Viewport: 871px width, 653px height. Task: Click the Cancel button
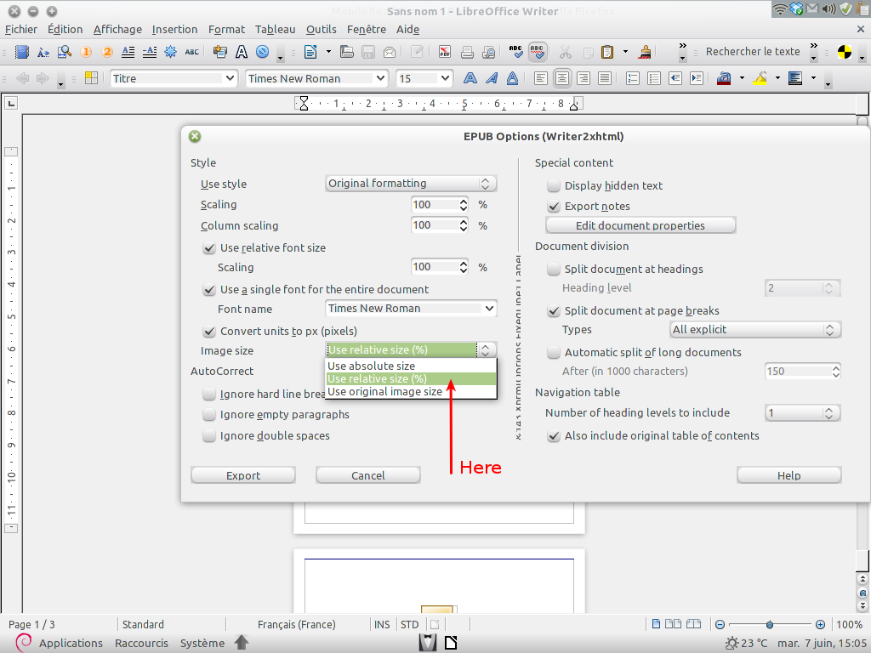(367, 475)
